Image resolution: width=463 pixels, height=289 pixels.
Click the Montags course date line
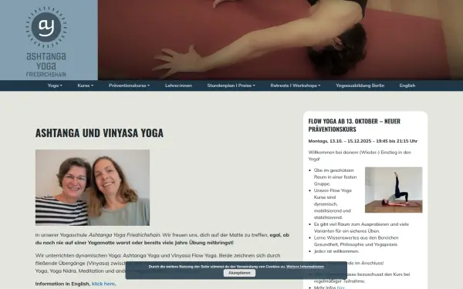(363, 141)
